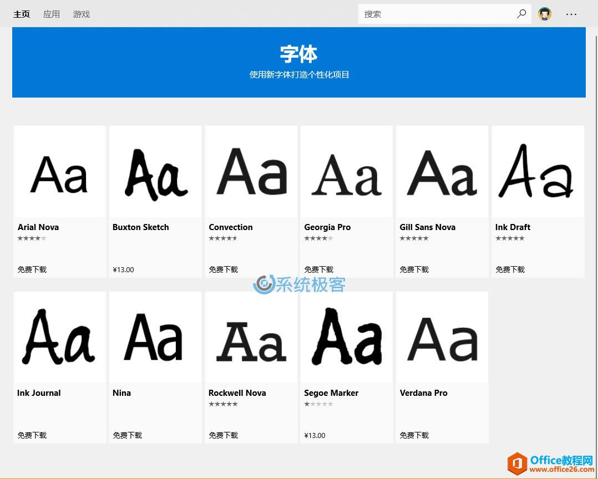Click the one-star rating under Segoe Marker

(318, 404)
